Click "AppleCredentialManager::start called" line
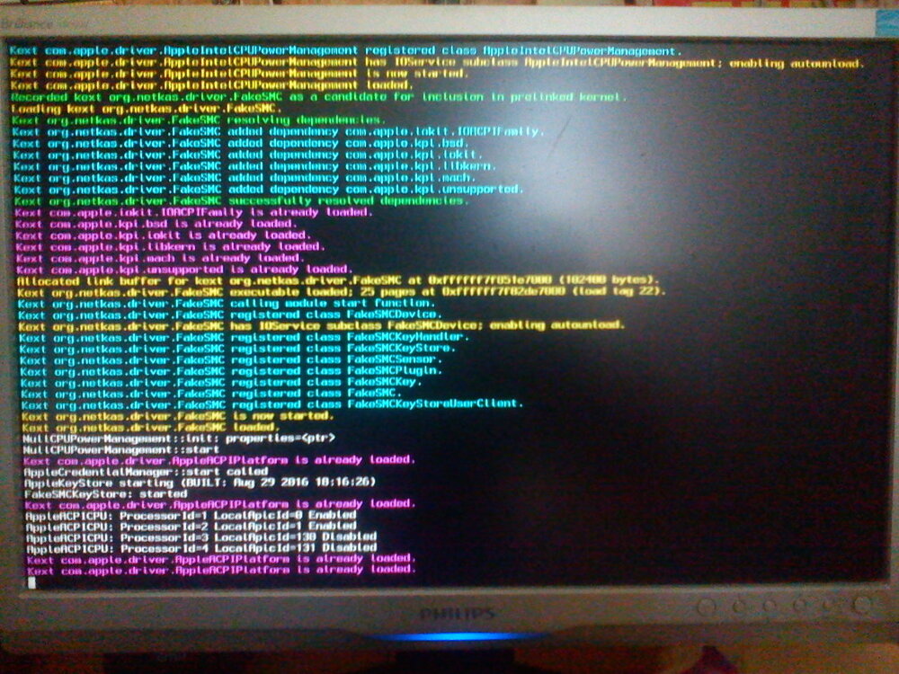The height and width of the screenshot is (674, 899). click(145, 470)
